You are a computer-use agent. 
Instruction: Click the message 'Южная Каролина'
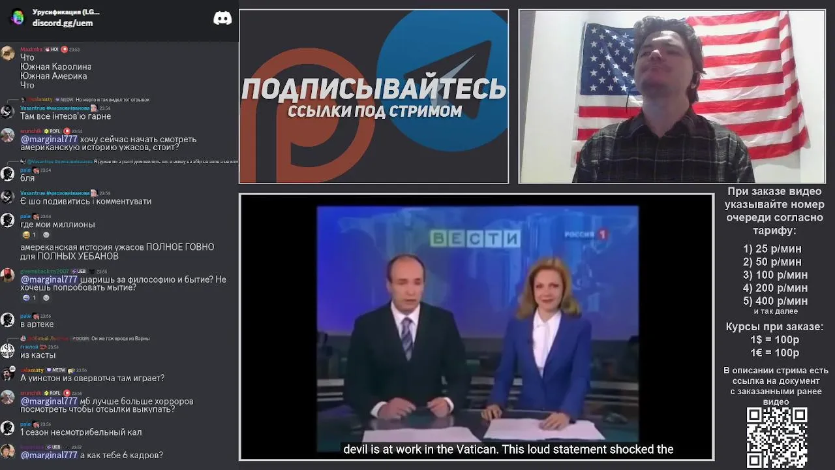pyautogui.click(x=56, y=67)
